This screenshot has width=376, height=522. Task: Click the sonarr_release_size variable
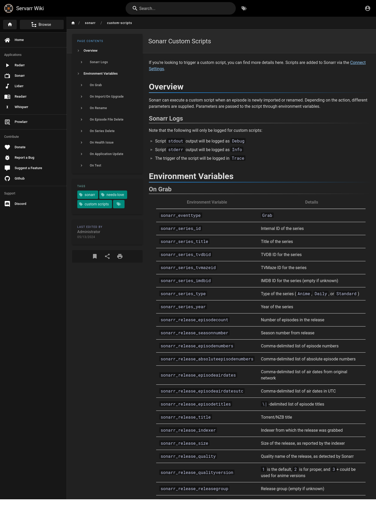point(184,443)
